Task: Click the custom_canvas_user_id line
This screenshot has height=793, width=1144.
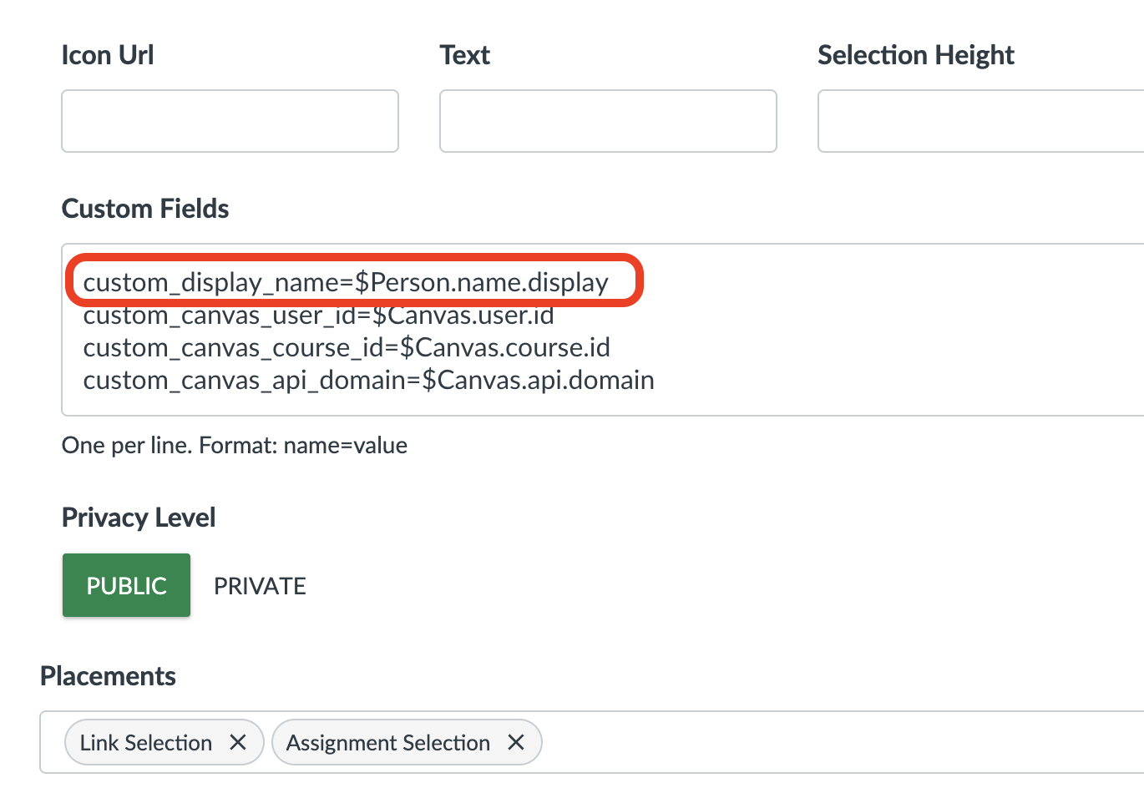Action: pos(318,316)
